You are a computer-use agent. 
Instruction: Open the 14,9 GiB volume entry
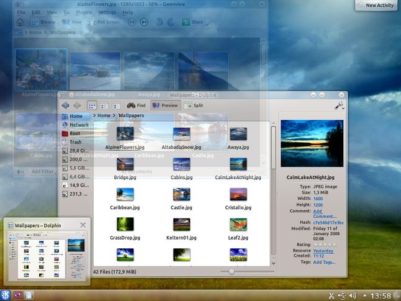(76, 185)
